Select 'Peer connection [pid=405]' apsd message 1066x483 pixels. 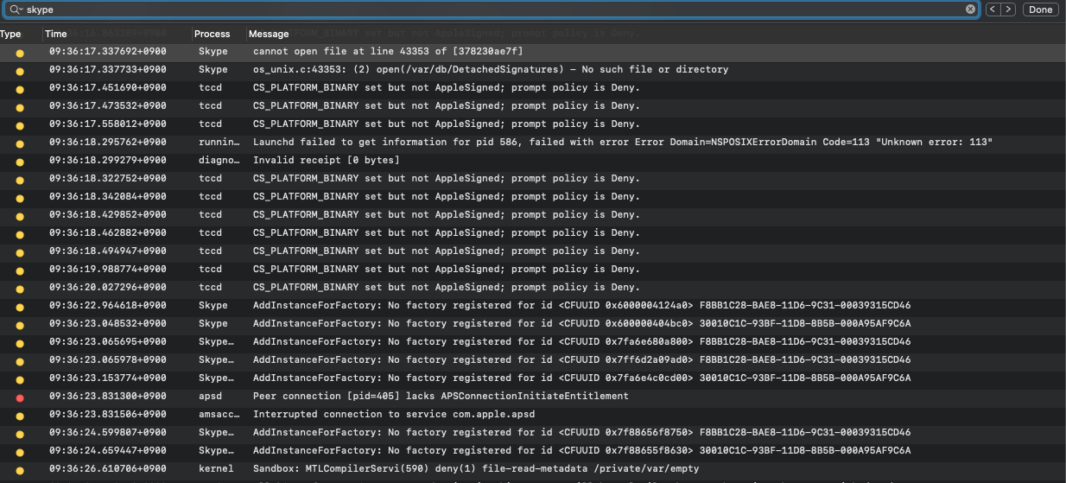coord(441,396)
